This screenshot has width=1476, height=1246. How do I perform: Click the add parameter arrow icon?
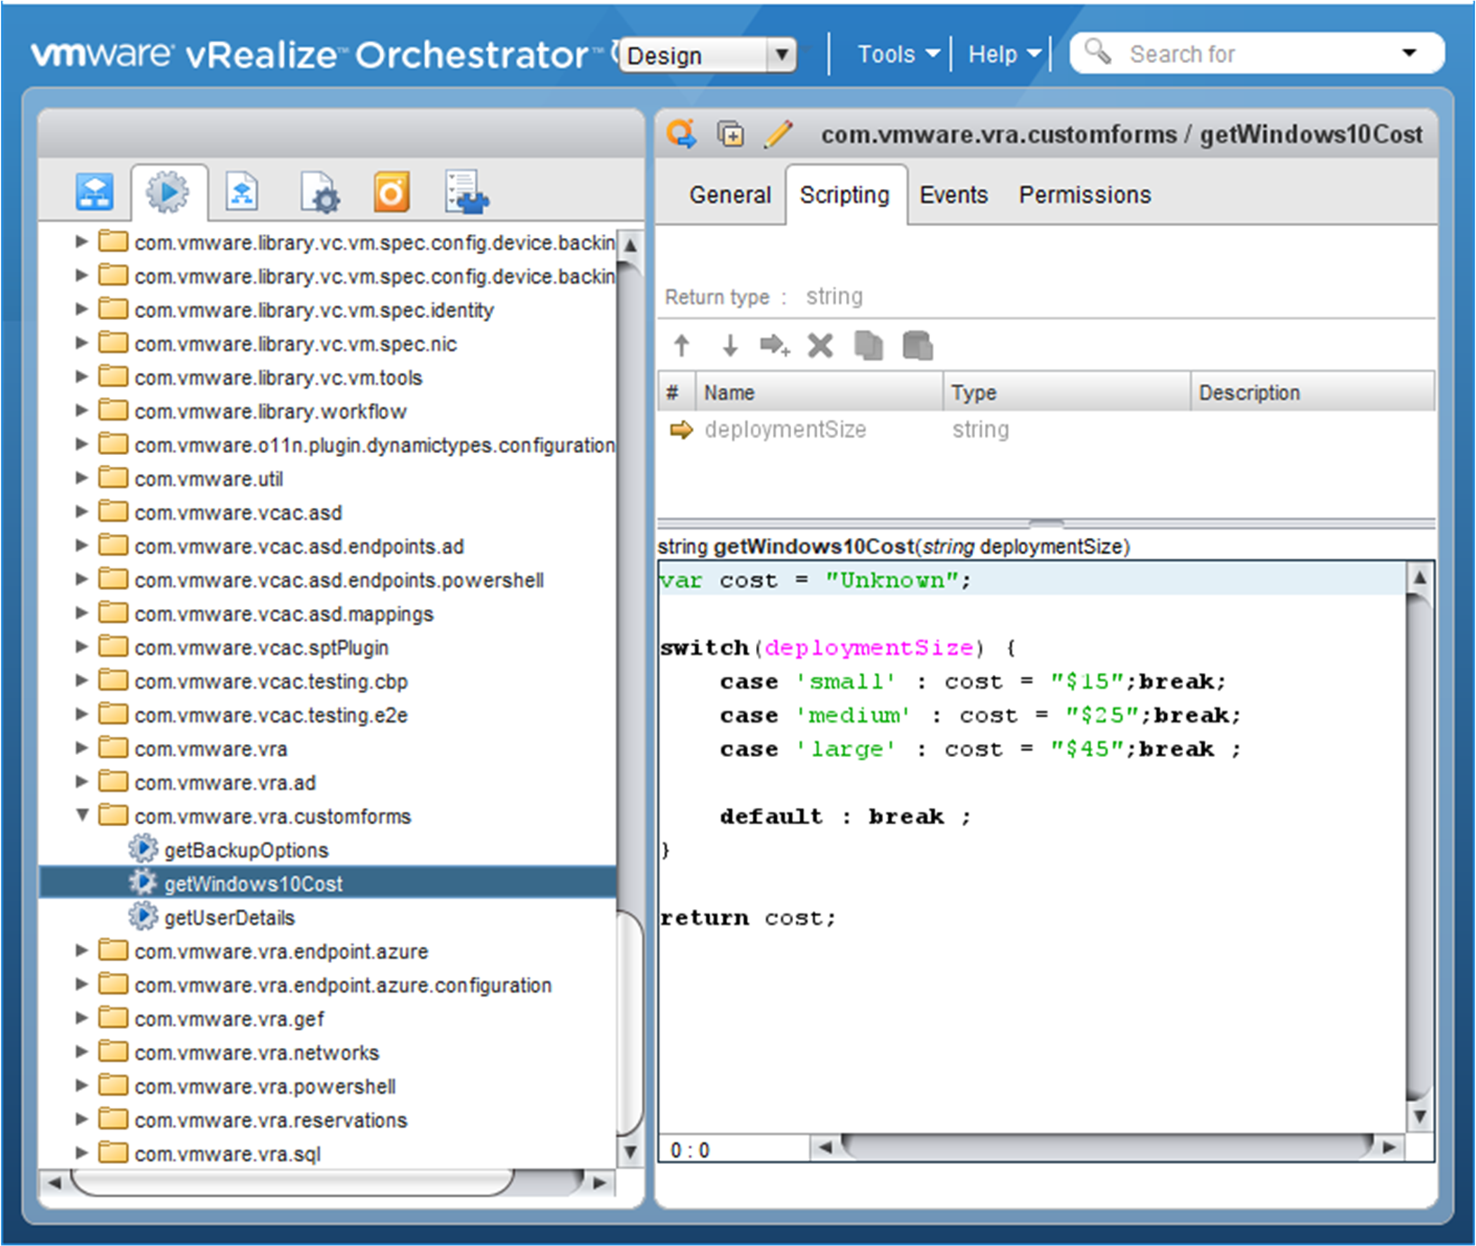[x=775, y=345]
